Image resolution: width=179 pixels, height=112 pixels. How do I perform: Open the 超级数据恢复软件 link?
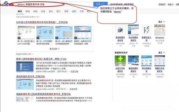(133, 70)
